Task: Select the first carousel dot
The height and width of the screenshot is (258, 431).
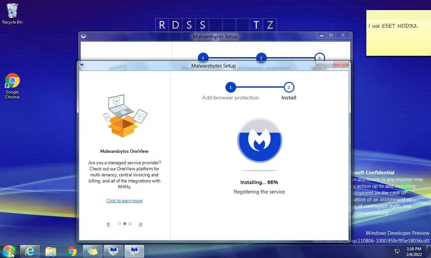Action: pyautogui.click(x=119, y=223)
